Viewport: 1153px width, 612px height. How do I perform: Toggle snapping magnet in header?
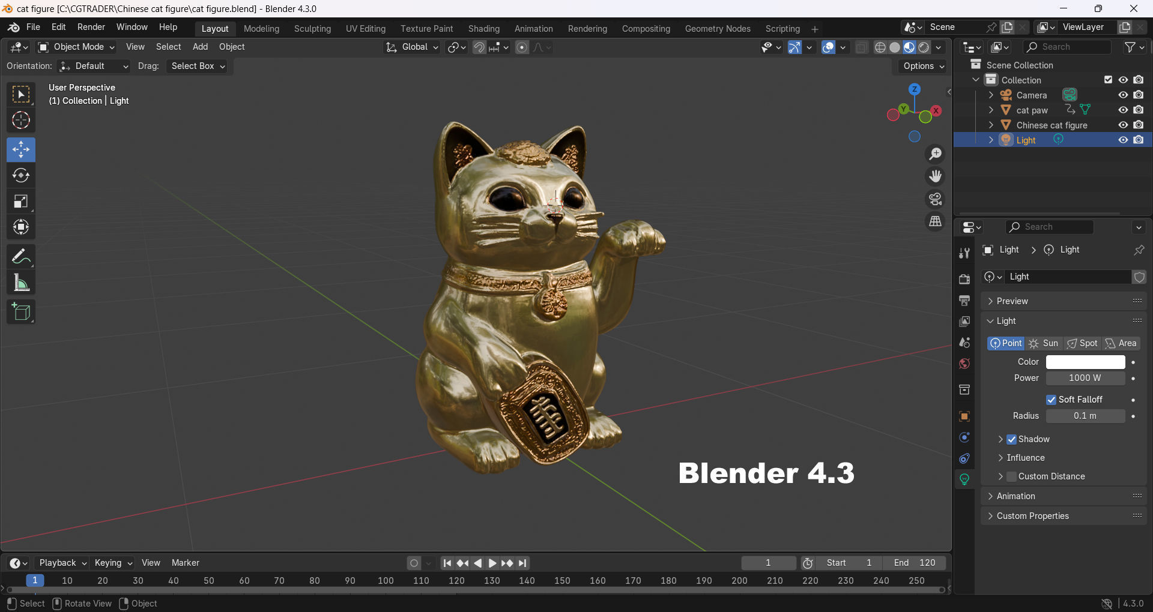point(479,47)
